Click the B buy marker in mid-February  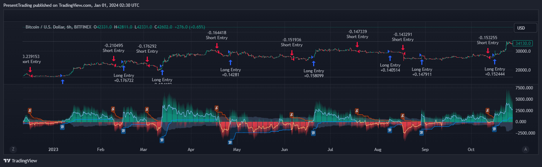124,131
